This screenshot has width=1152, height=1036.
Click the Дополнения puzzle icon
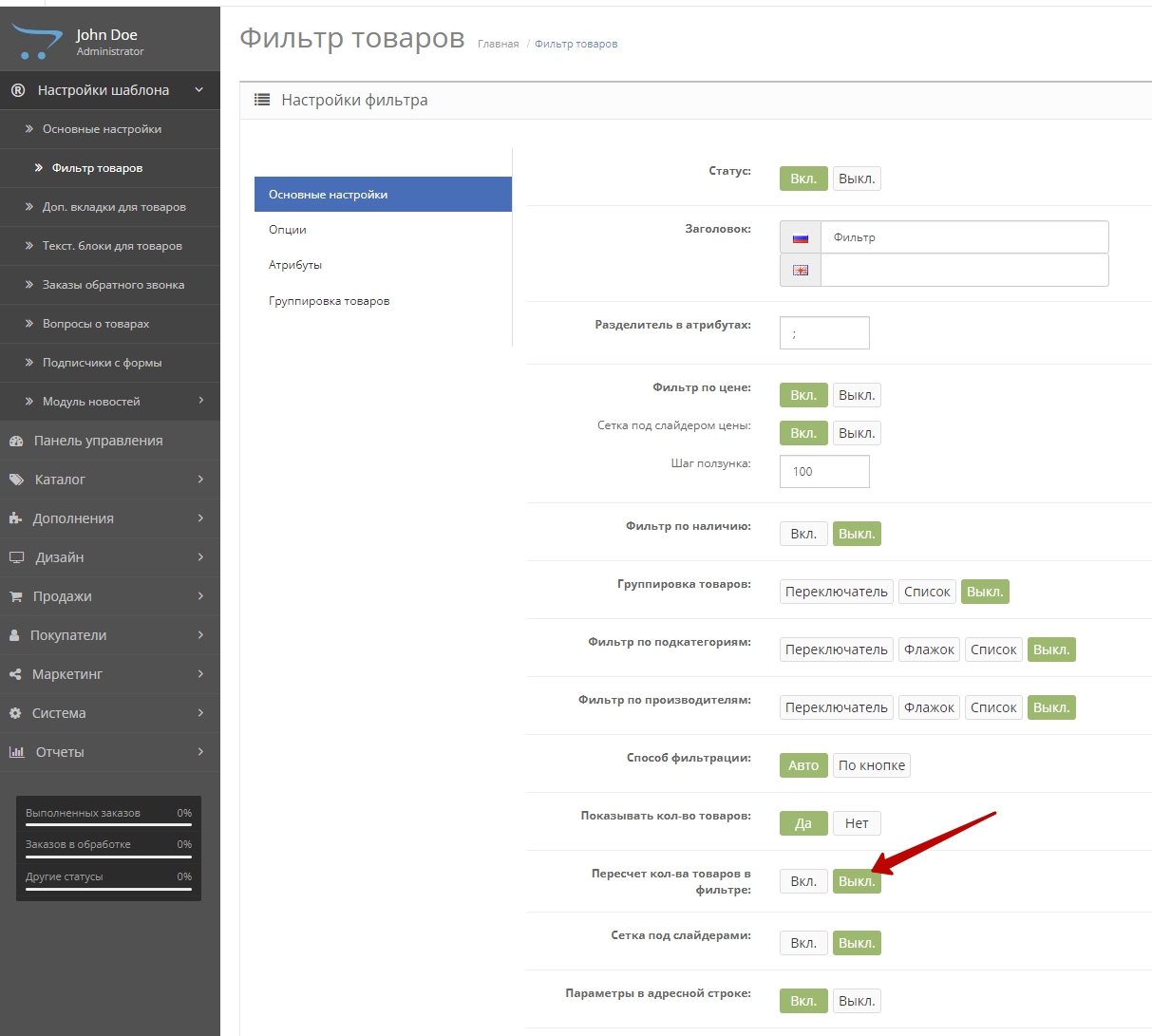click(x=15, y=518)
